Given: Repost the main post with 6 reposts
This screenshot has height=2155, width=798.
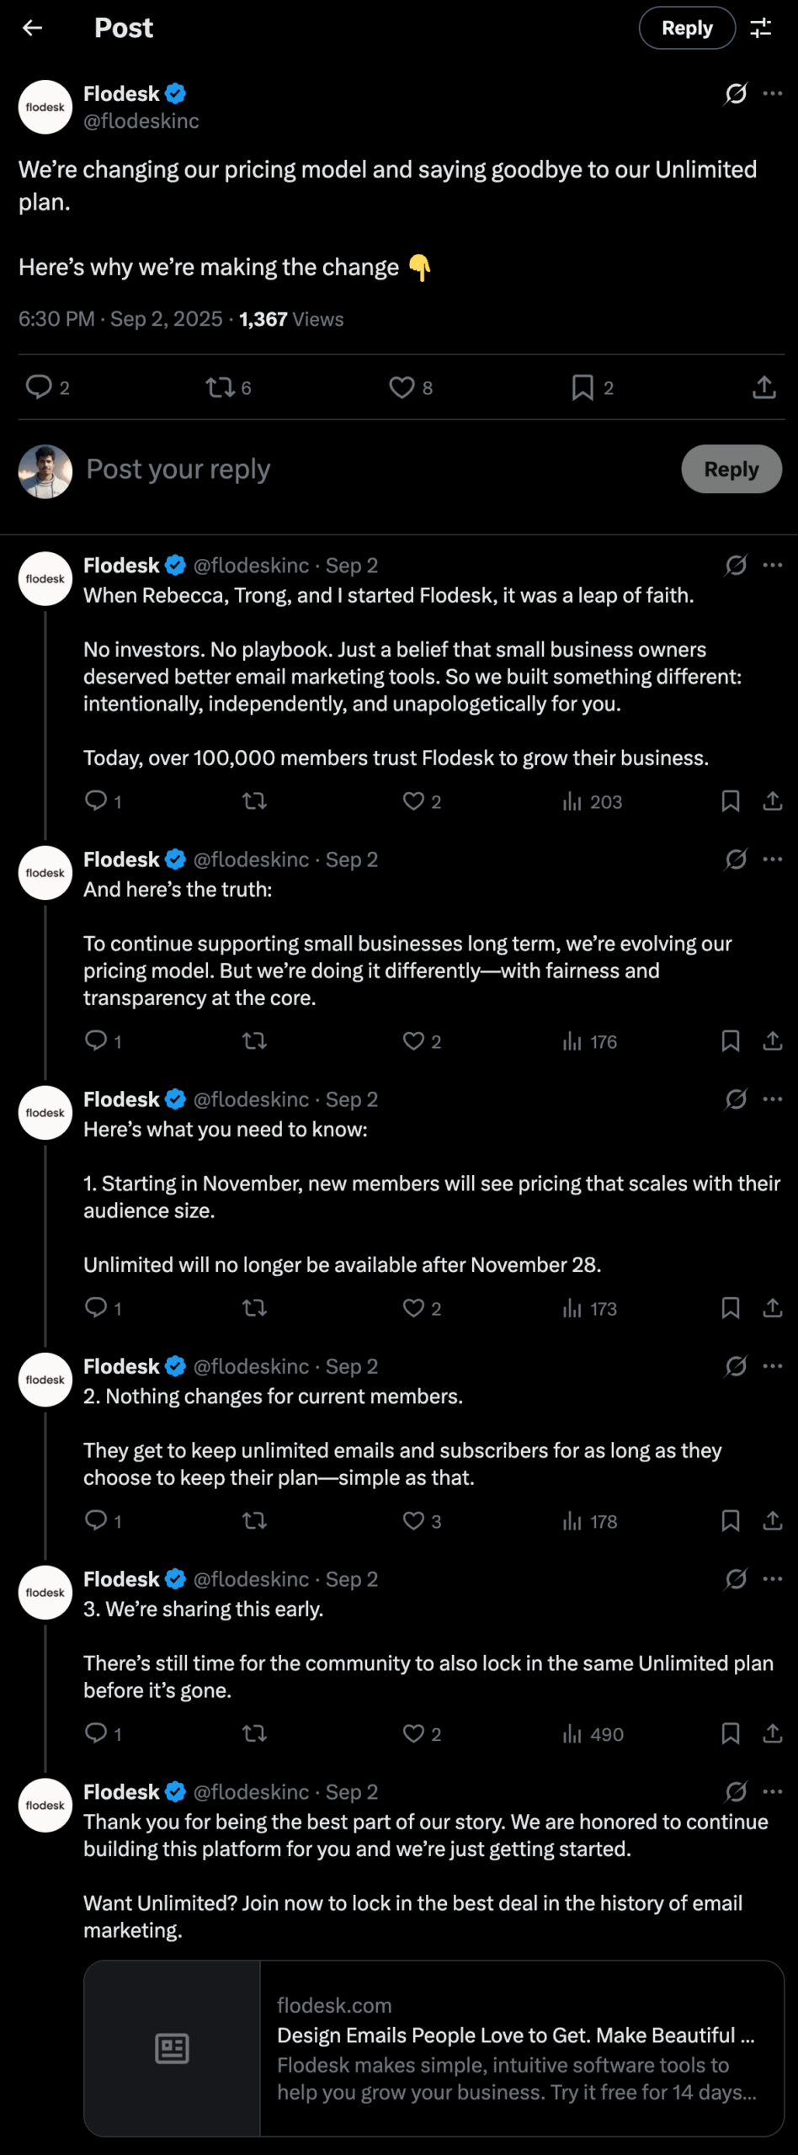Looking at the screenshot, I should tap(221, 387).
